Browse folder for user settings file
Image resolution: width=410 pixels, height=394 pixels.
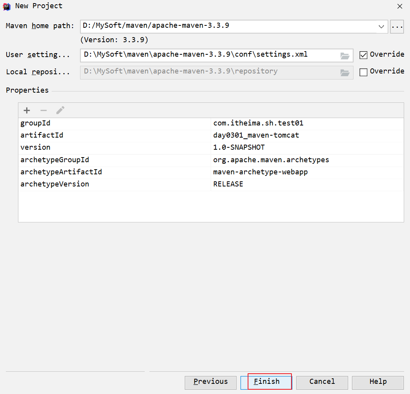[x=345, y=56]
